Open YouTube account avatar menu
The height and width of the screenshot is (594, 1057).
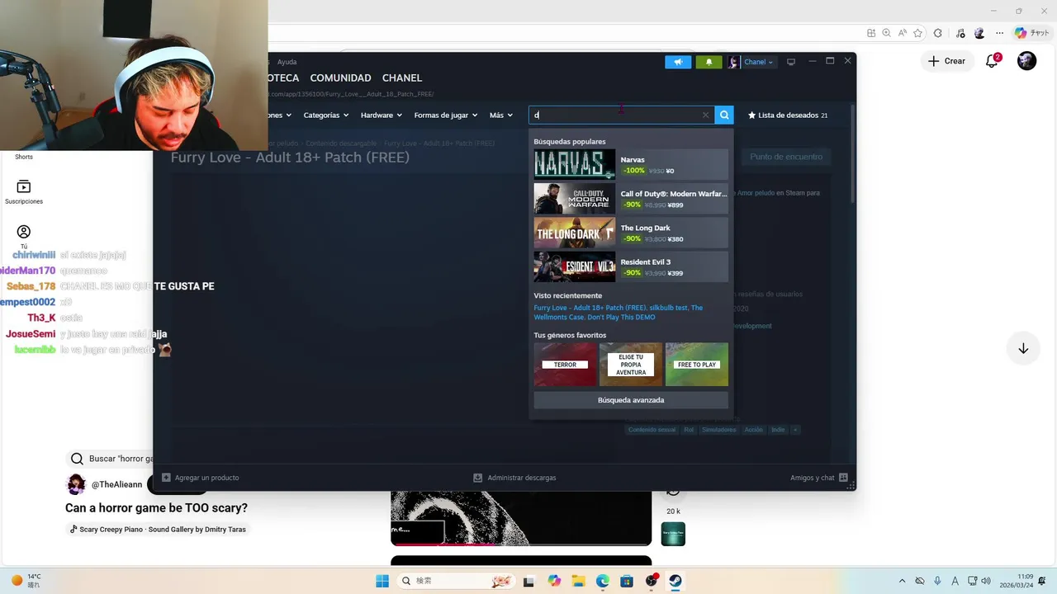click(1026, 61)
